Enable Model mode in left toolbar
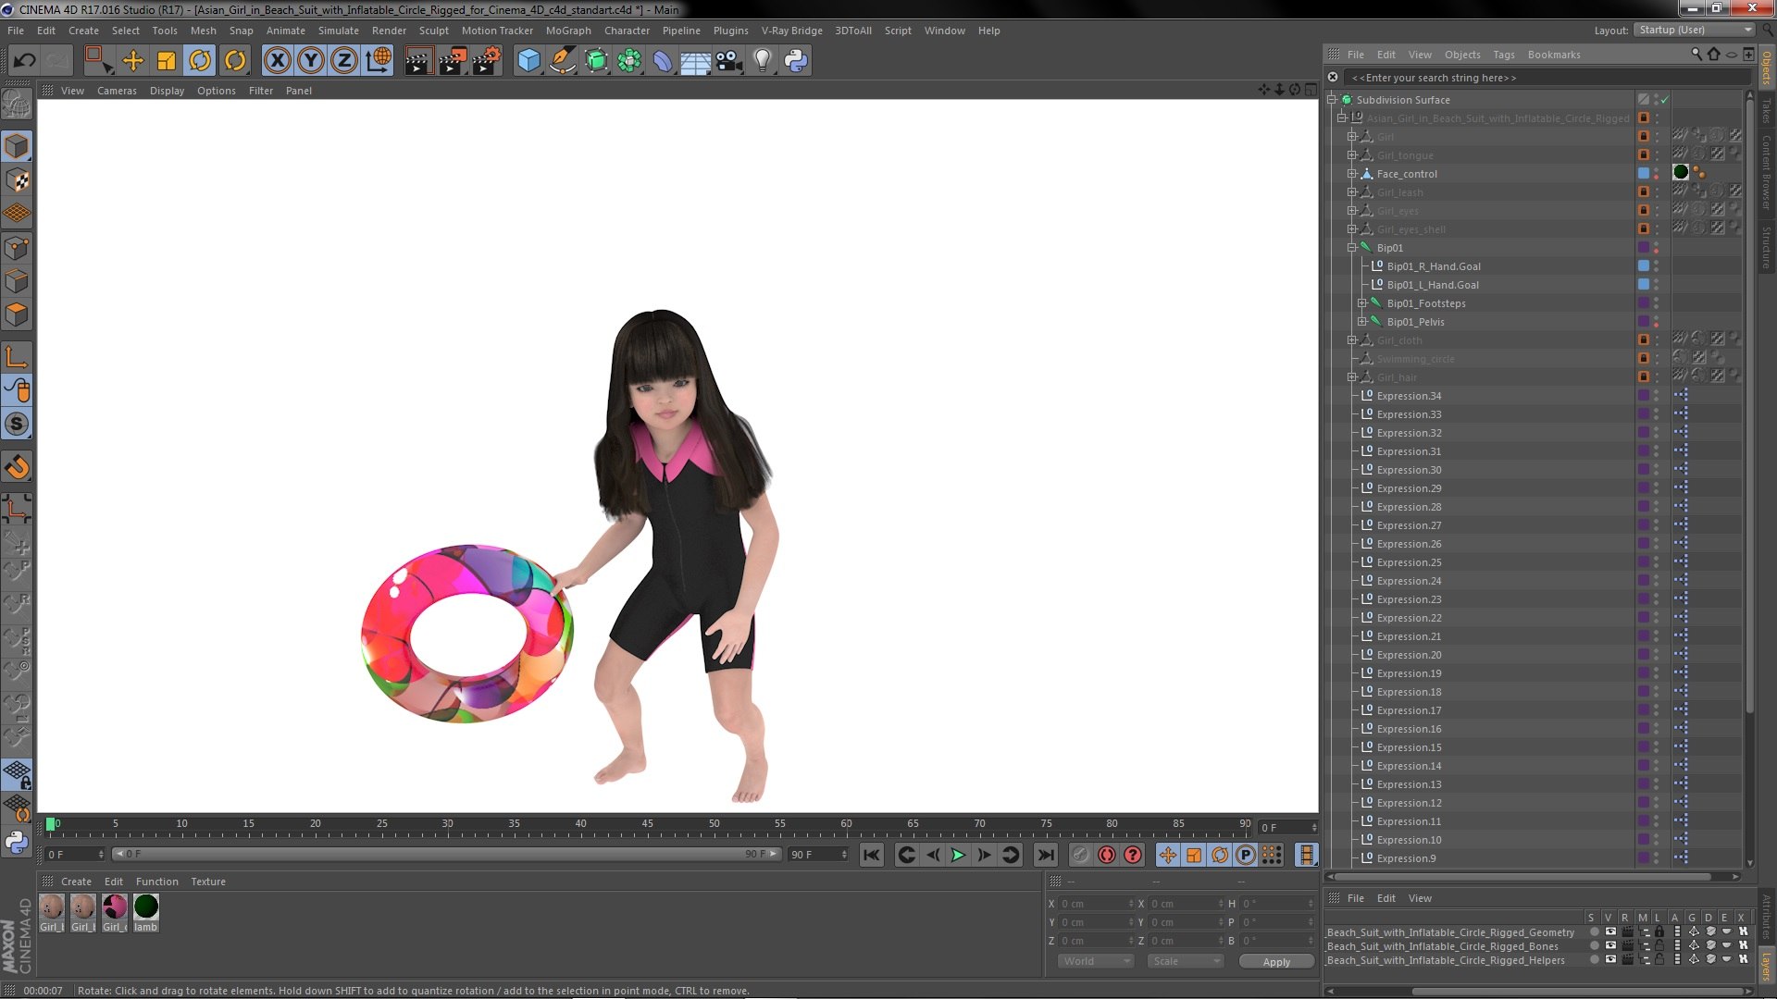Image resolution: width=1777 pixels, height=999 pixels. pos(17,146)
